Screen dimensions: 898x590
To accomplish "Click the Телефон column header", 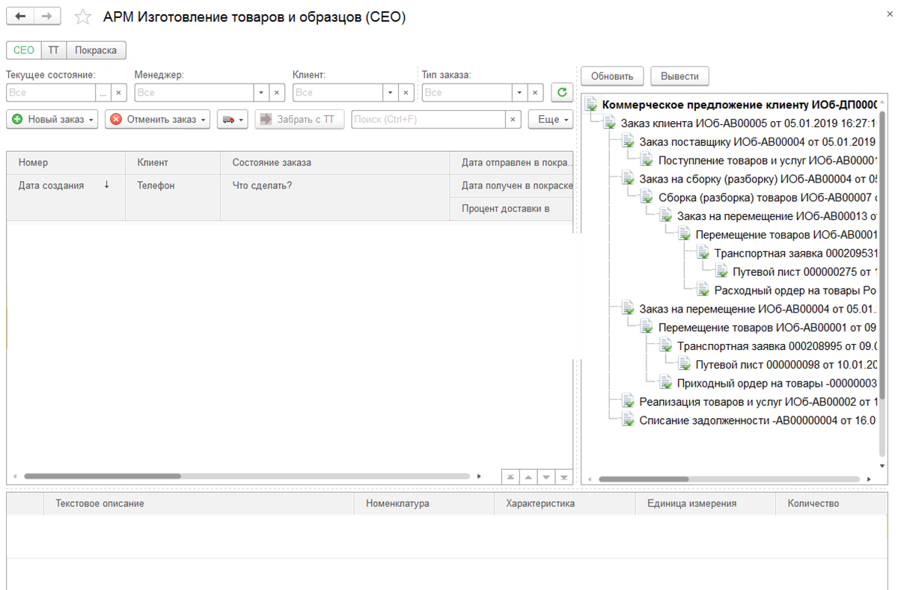I will pyautogui.click(x=173, y=197).
